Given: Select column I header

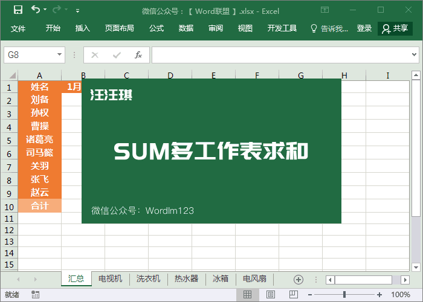Looking at the screenshot, I should click(388, 75).
